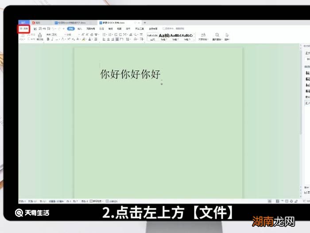Toggle 拼写检查 (Spell Check) in status bar
Viewport: 310px width, 233px height.
[97, 201]
